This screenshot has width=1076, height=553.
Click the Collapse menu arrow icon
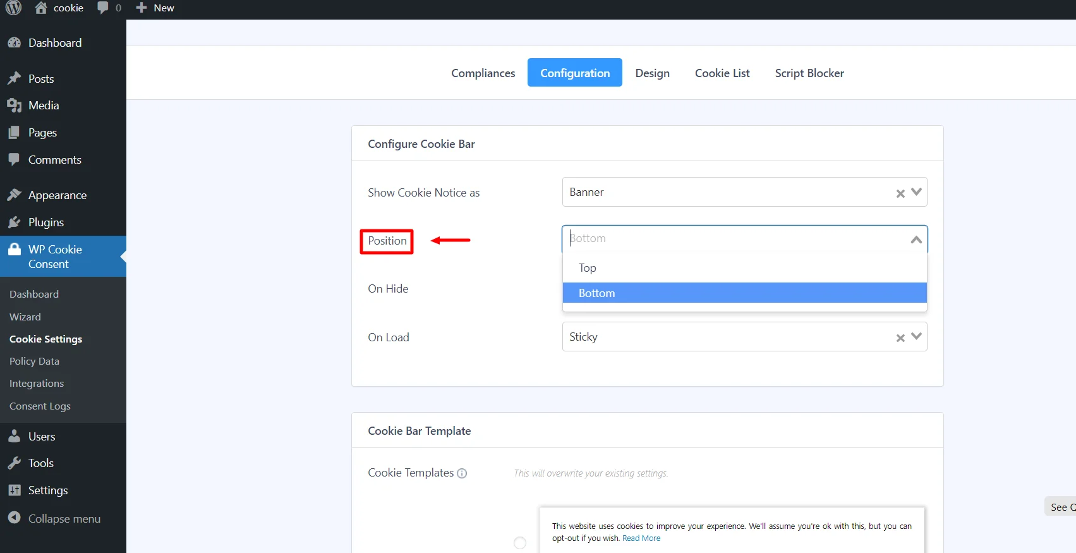14,518
